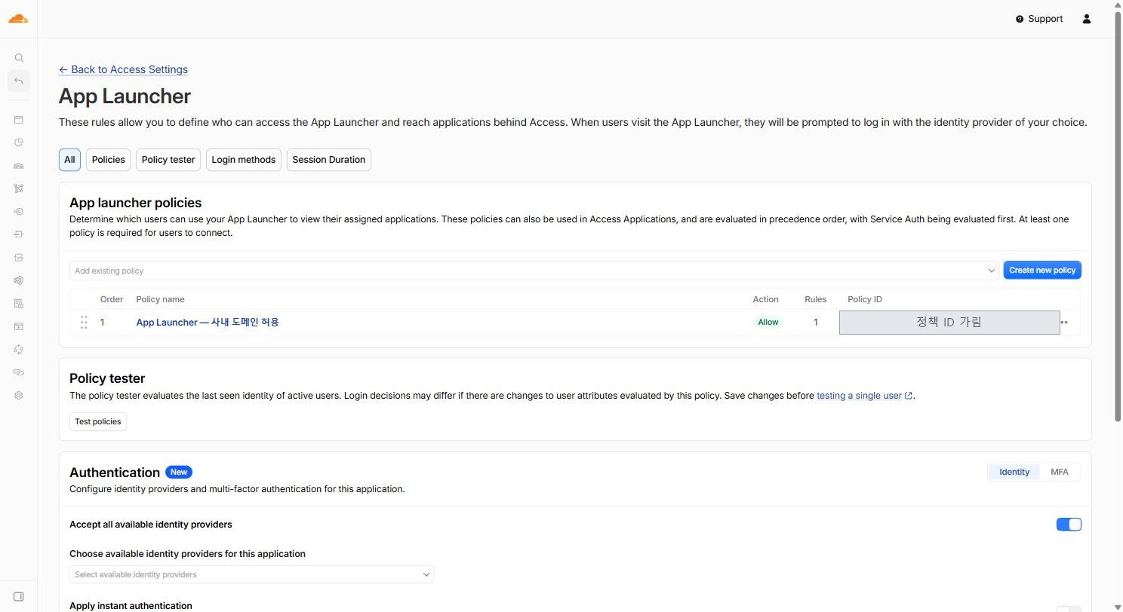Click the sidebar chain link icon
This screenshot has height=612, width=1123.
coord(19,372)
